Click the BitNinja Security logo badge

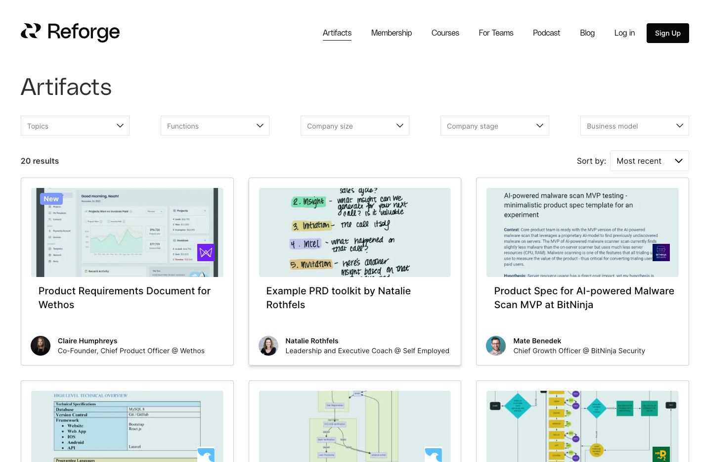661,252
